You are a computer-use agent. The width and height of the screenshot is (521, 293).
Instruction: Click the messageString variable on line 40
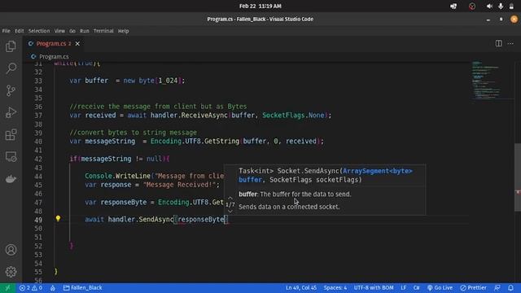110,141
